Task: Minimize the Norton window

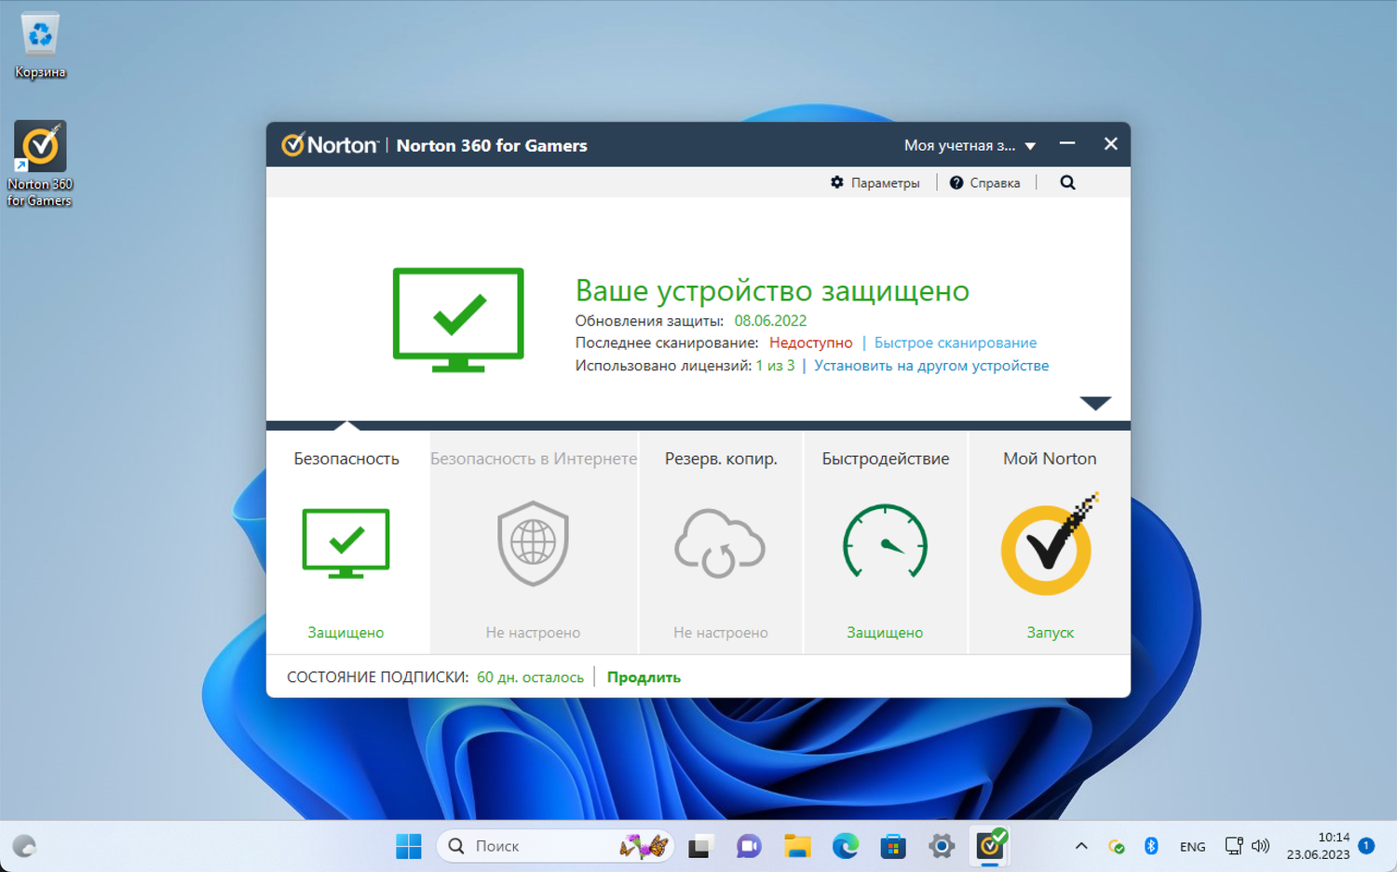Action: click(x=1067, y=143)
